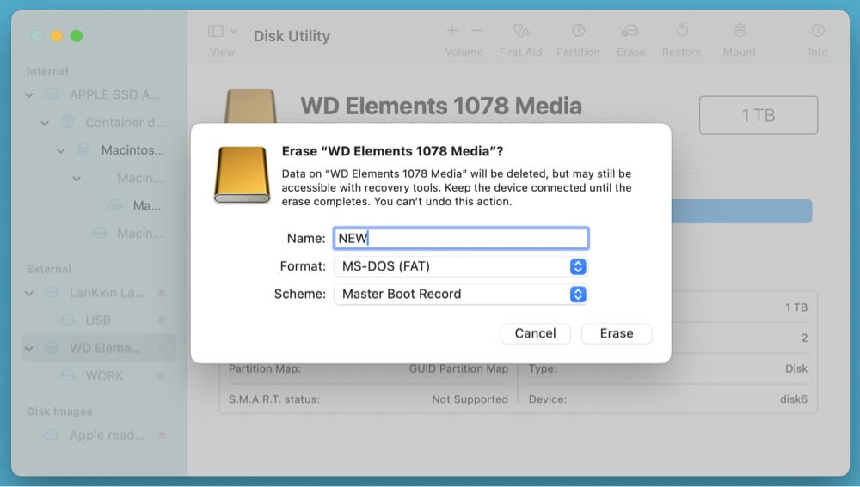860x487 pixels.
Task: Click the WORK volume drive icon
Action: pyautogui.click(x=67, y=376)
